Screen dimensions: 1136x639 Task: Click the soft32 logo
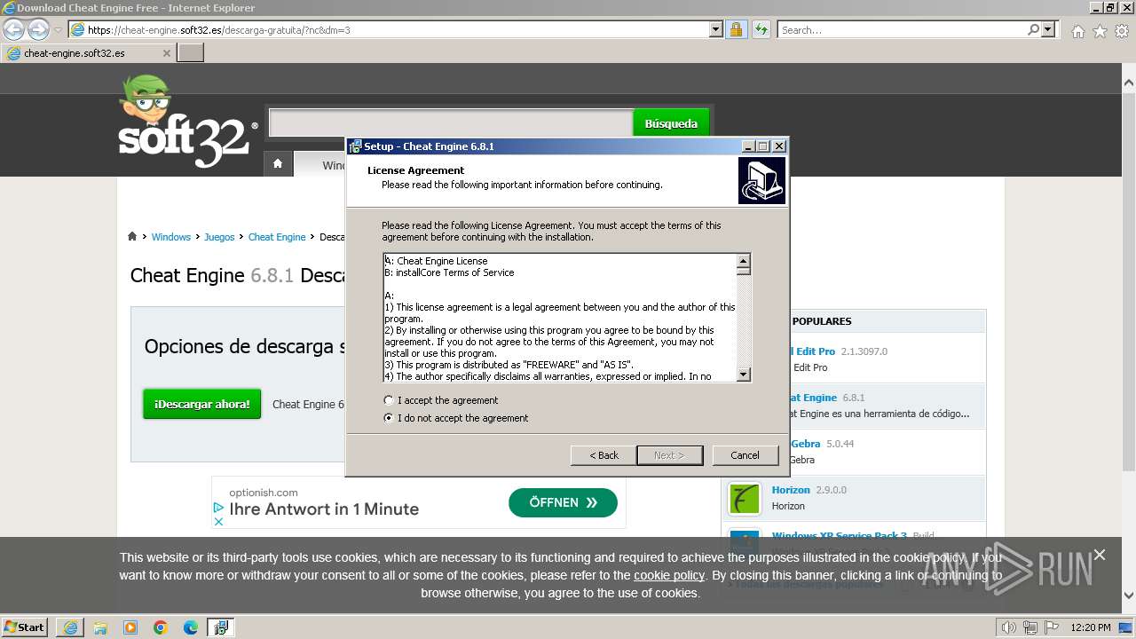coord(186,122)
